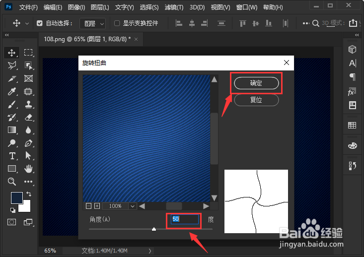This screenshot has height=257, width=364.
Task: Open the Move tool preset picker arrow
Action: 27,23
